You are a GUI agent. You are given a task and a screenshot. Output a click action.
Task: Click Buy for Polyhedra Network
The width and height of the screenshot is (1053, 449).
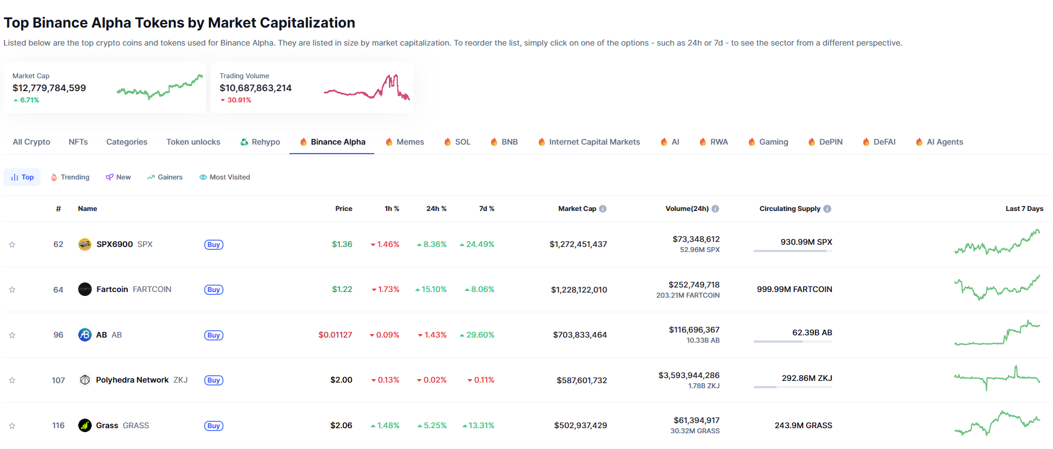point(214,380)
